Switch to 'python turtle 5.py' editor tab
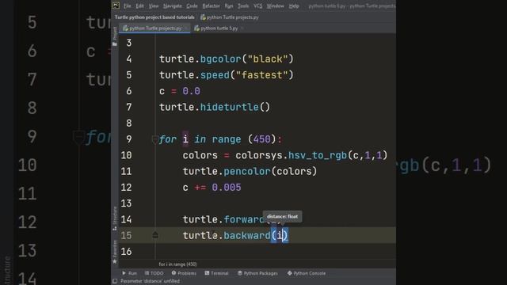507x285 pixels. [216, 28]
